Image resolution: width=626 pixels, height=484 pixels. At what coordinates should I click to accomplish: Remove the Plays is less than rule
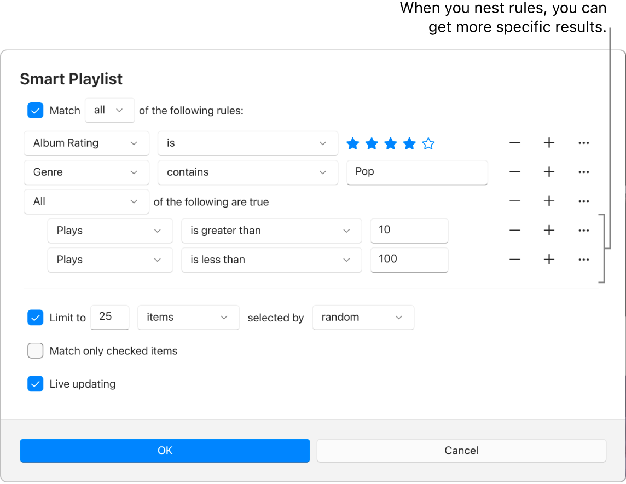[x=514, y=260]
